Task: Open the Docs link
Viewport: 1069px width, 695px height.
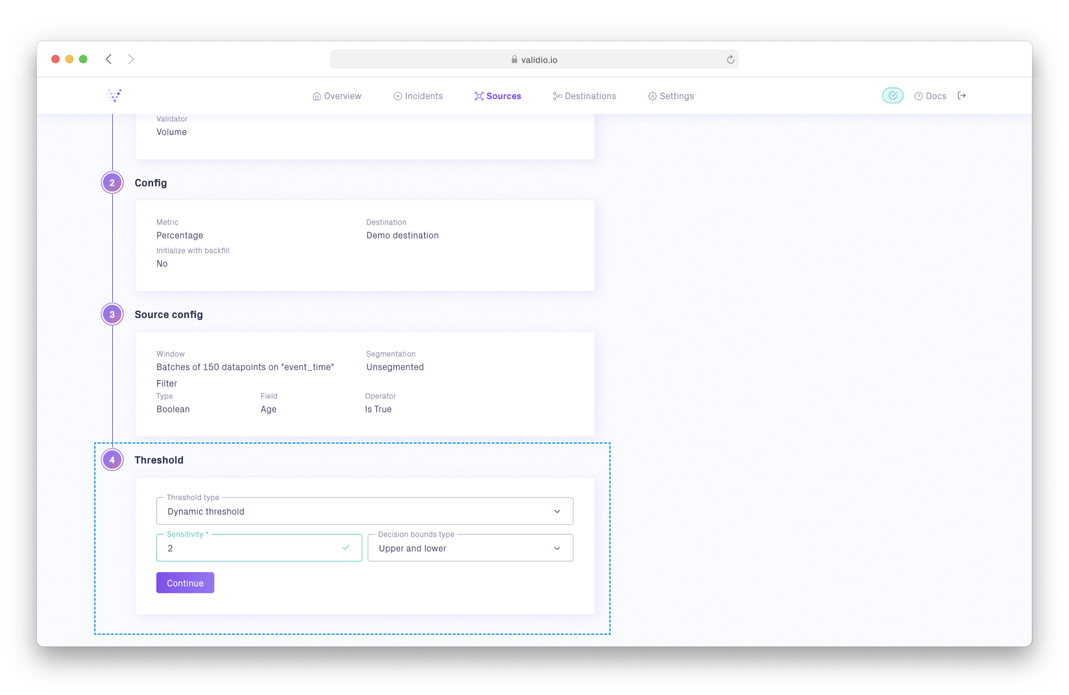Action: pos(930,96)
